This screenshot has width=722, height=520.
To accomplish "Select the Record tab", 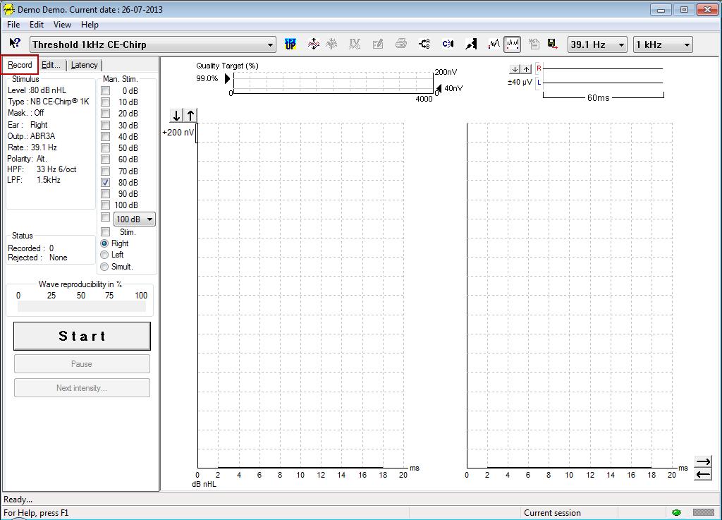I will [x=20, y=65].
